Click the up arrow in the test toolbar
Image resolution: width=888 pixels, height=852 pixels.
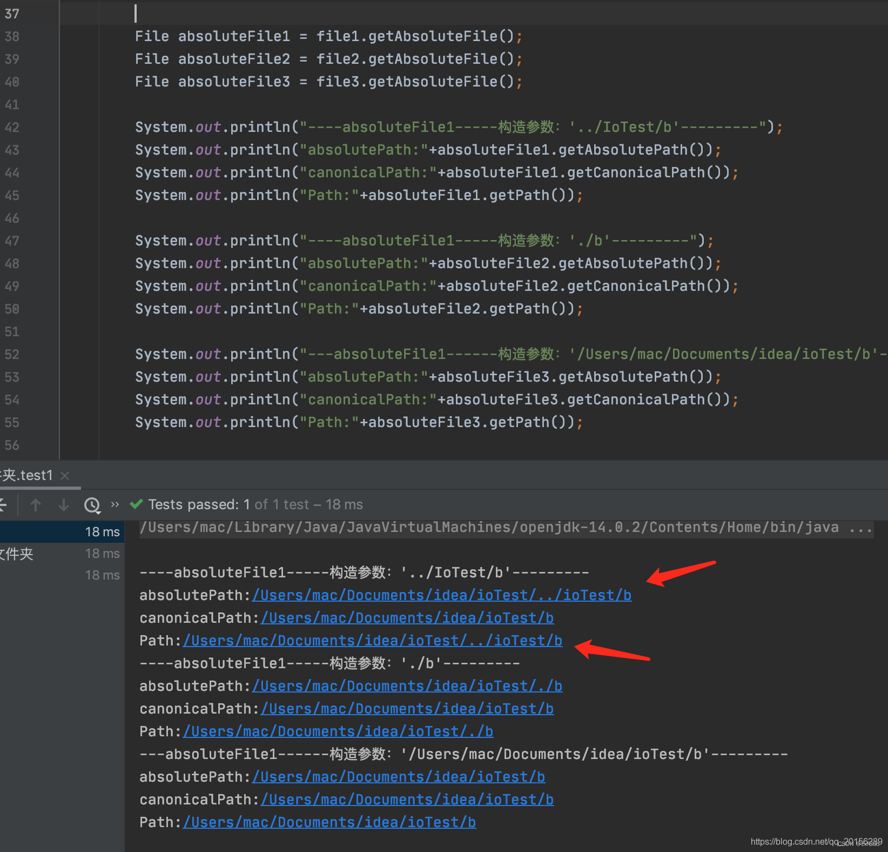click(x=36, y=504)
